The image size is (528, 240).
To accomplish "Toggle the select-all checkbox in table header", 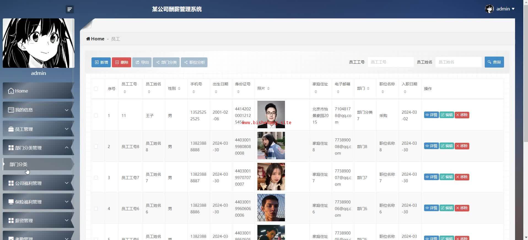I will coord(96,89).
